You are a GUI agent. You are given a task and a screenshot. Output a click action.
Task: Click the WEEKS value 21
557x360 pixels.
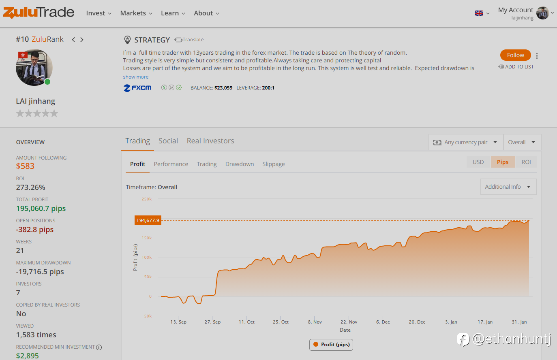click(x=20, y=251)
